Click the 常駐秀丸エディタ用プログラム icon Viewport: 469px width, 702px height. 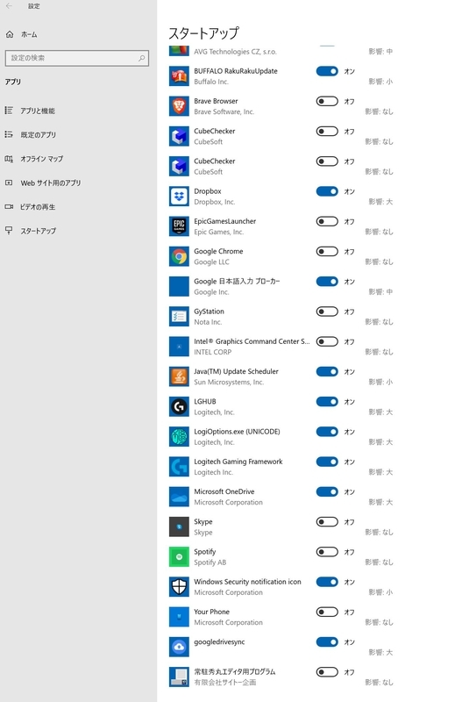coord(179,677)
